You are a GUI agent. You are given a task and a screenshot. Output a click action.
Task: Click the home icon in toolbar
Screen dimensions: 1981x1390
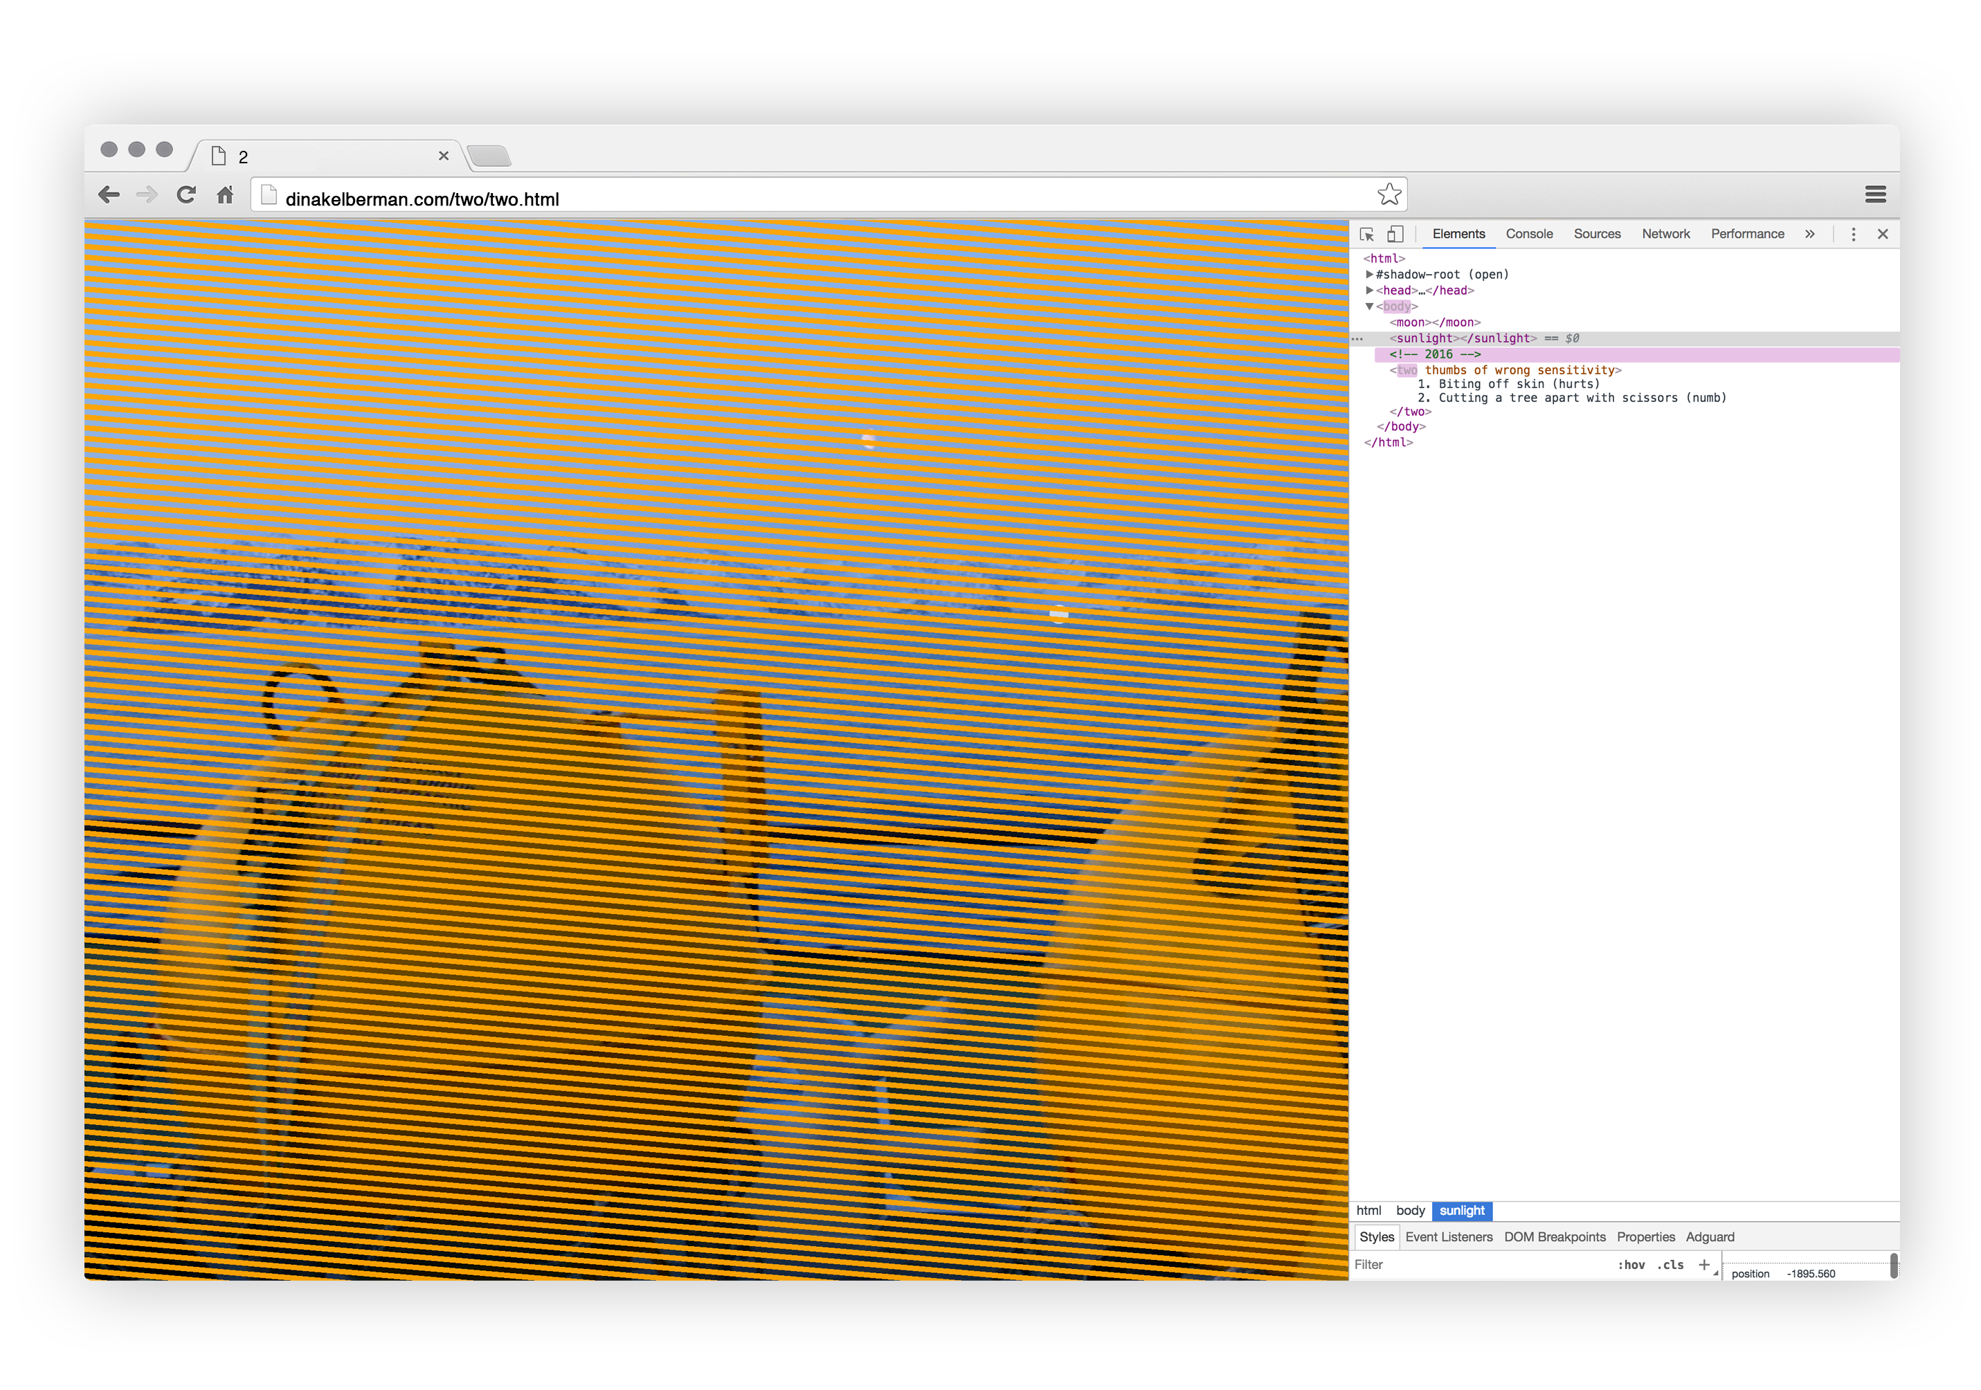point(225,195)
